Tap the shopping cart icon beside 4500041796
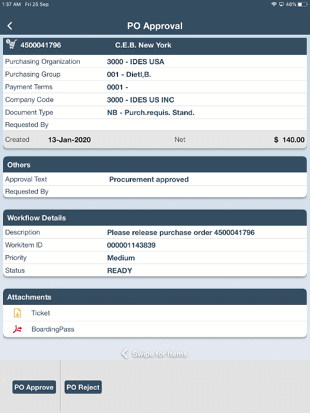Image resolution: width=310 pixels, height=413 pixels. [x=11, y=45]
